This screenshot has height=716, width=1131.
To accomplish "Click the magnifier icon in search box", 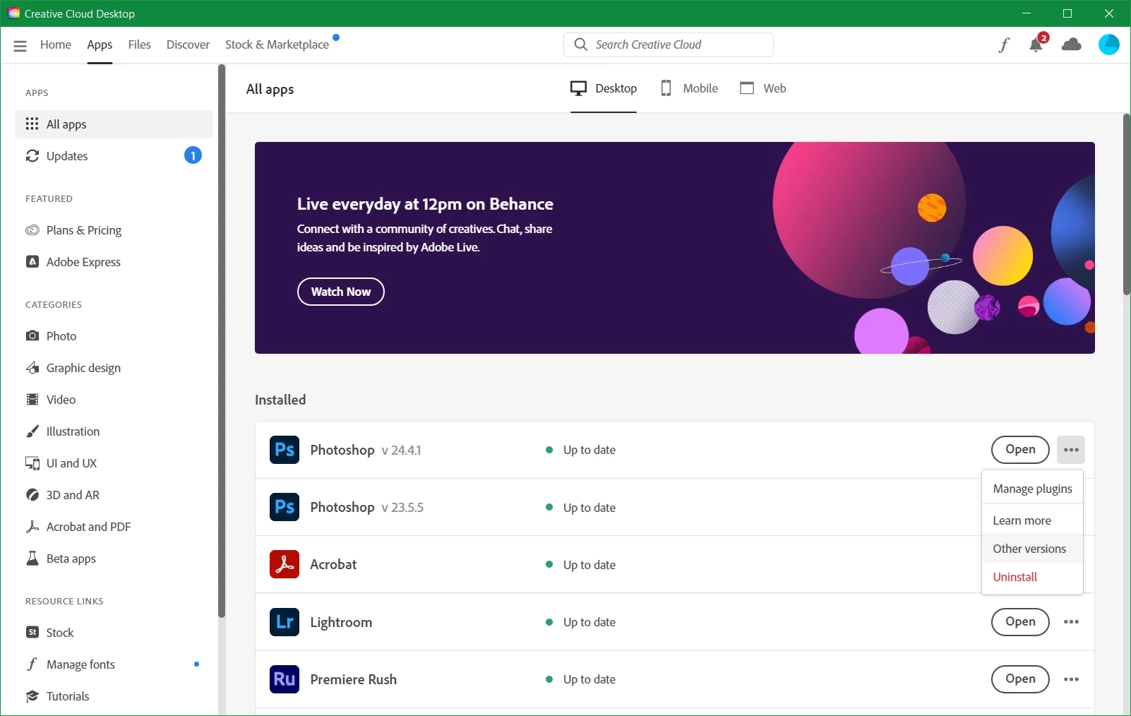I will [x=580, y=44].
